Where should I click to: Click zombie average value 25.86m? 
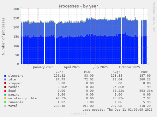[118, 87]
